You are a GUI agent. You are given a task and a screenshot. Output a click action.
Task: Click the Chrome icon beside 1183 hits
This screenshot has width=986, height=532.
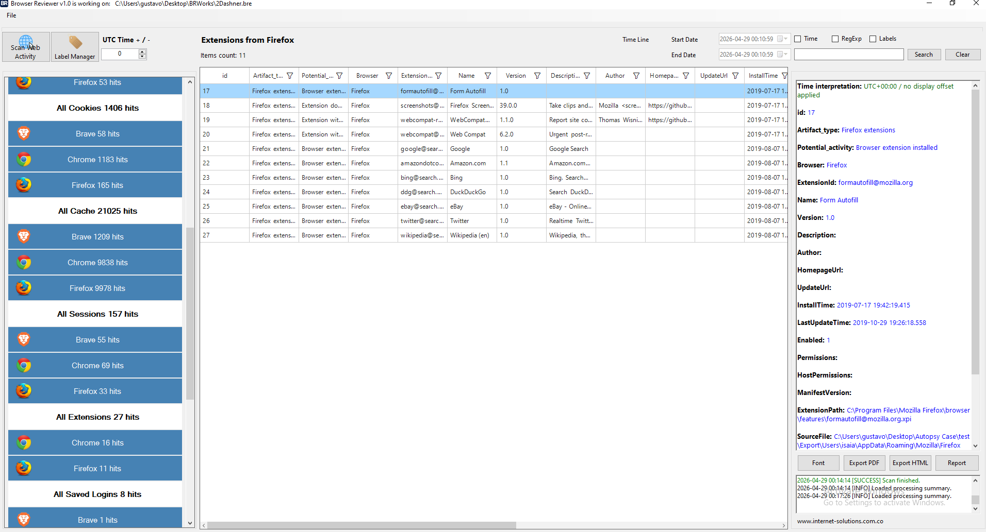pyautogui.click(x=24, y=159)
